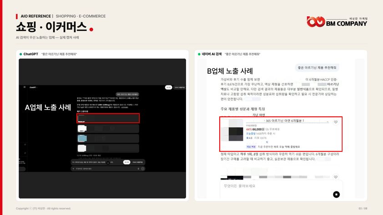The width and height of the screenshot is (383, 215).
Task: Click the '오늘출발' delivery label
Action: [251, 134]
